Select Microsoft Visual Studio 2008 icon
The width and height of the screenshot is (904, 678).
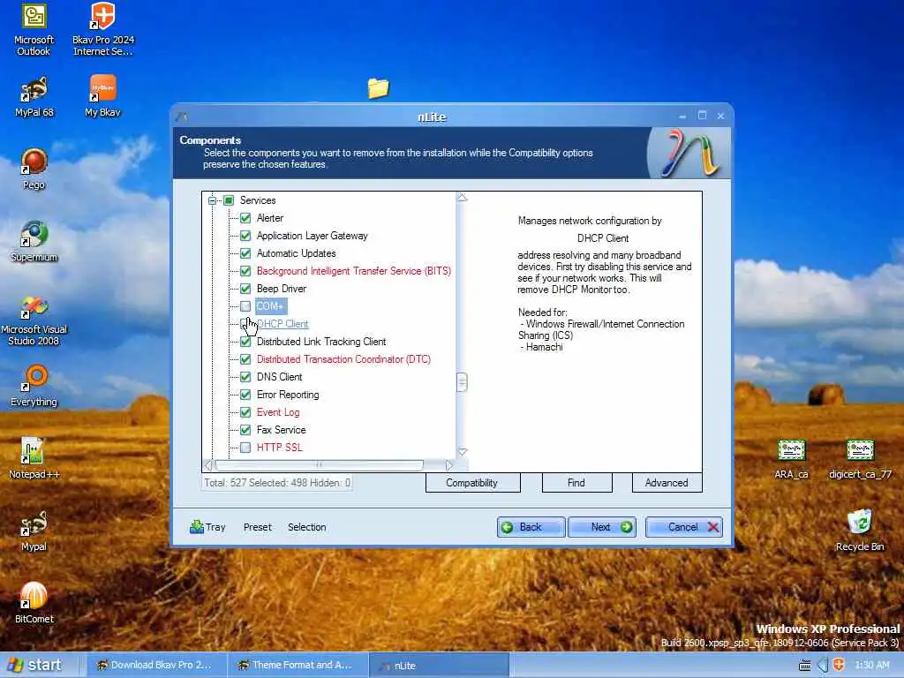coord(34,320)
